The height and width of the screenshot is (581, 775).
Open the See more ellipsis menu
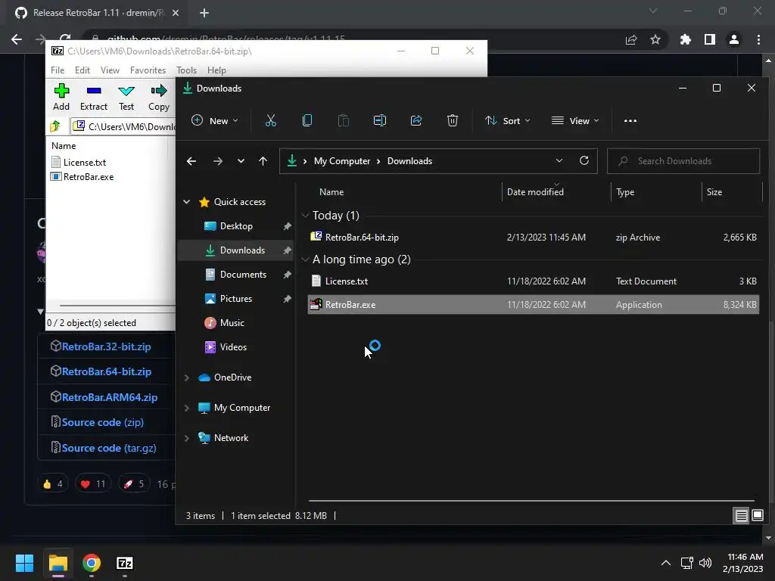[630, 120]
